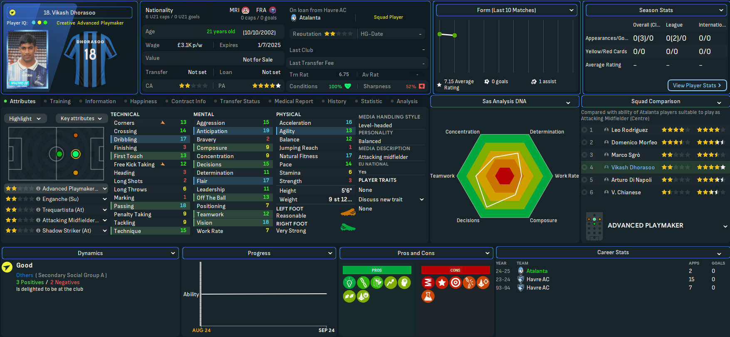Viewport: 730px width, 337px height.
Task: Click the green Conditions heart icon
Action: click(348, 87)
